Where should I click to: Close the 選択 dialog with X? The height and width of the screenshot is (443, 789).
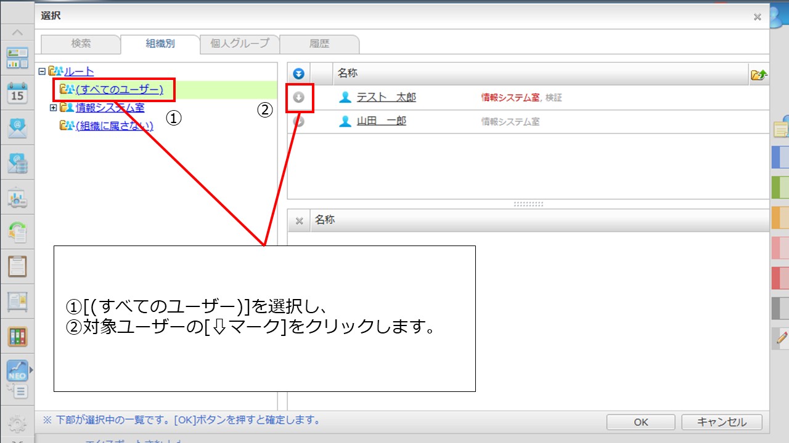[758, 17]
